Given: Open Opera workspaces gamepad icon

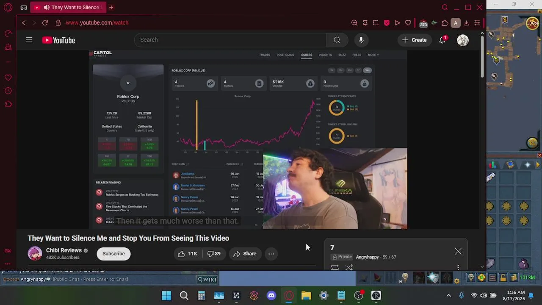Looking at the screenshot, I should [24, 8].
